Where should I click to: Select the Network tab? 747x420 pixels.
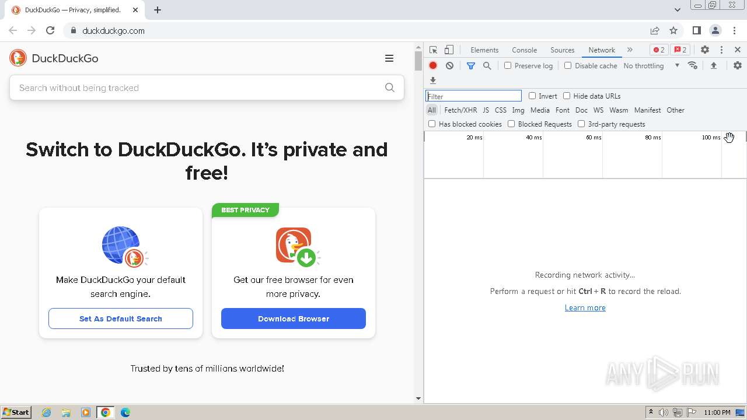[x=602, y=50]
